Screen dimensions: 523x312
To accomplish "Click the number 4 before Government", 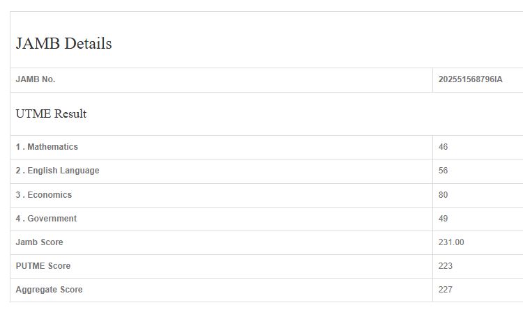I will coord(19,219).
